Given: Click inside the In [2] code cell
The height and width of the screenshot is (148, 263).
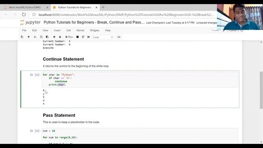Looking at the screenshot, I should point(140,80).
